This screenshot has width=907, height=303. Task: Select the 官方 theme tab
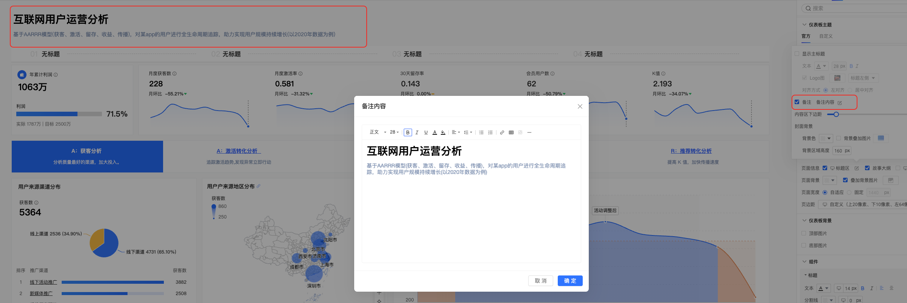(x=806, y=36)
